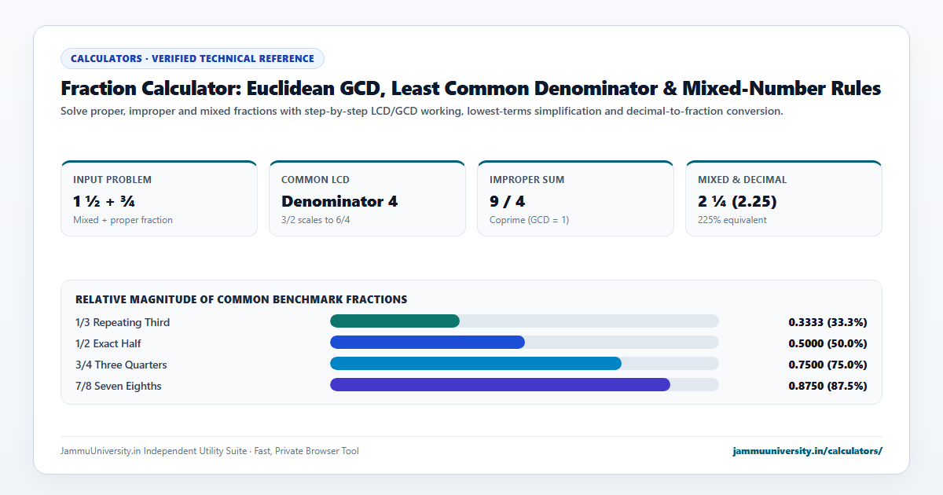Open the jammuuniversity.in/calculators/ link

807,451
